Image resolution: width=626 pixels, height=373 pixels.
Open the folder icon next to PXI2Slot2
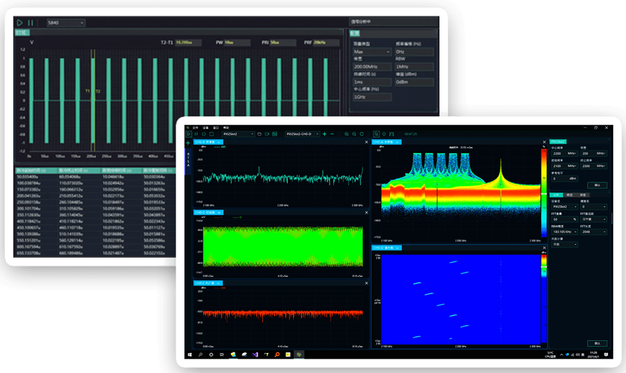260,134
